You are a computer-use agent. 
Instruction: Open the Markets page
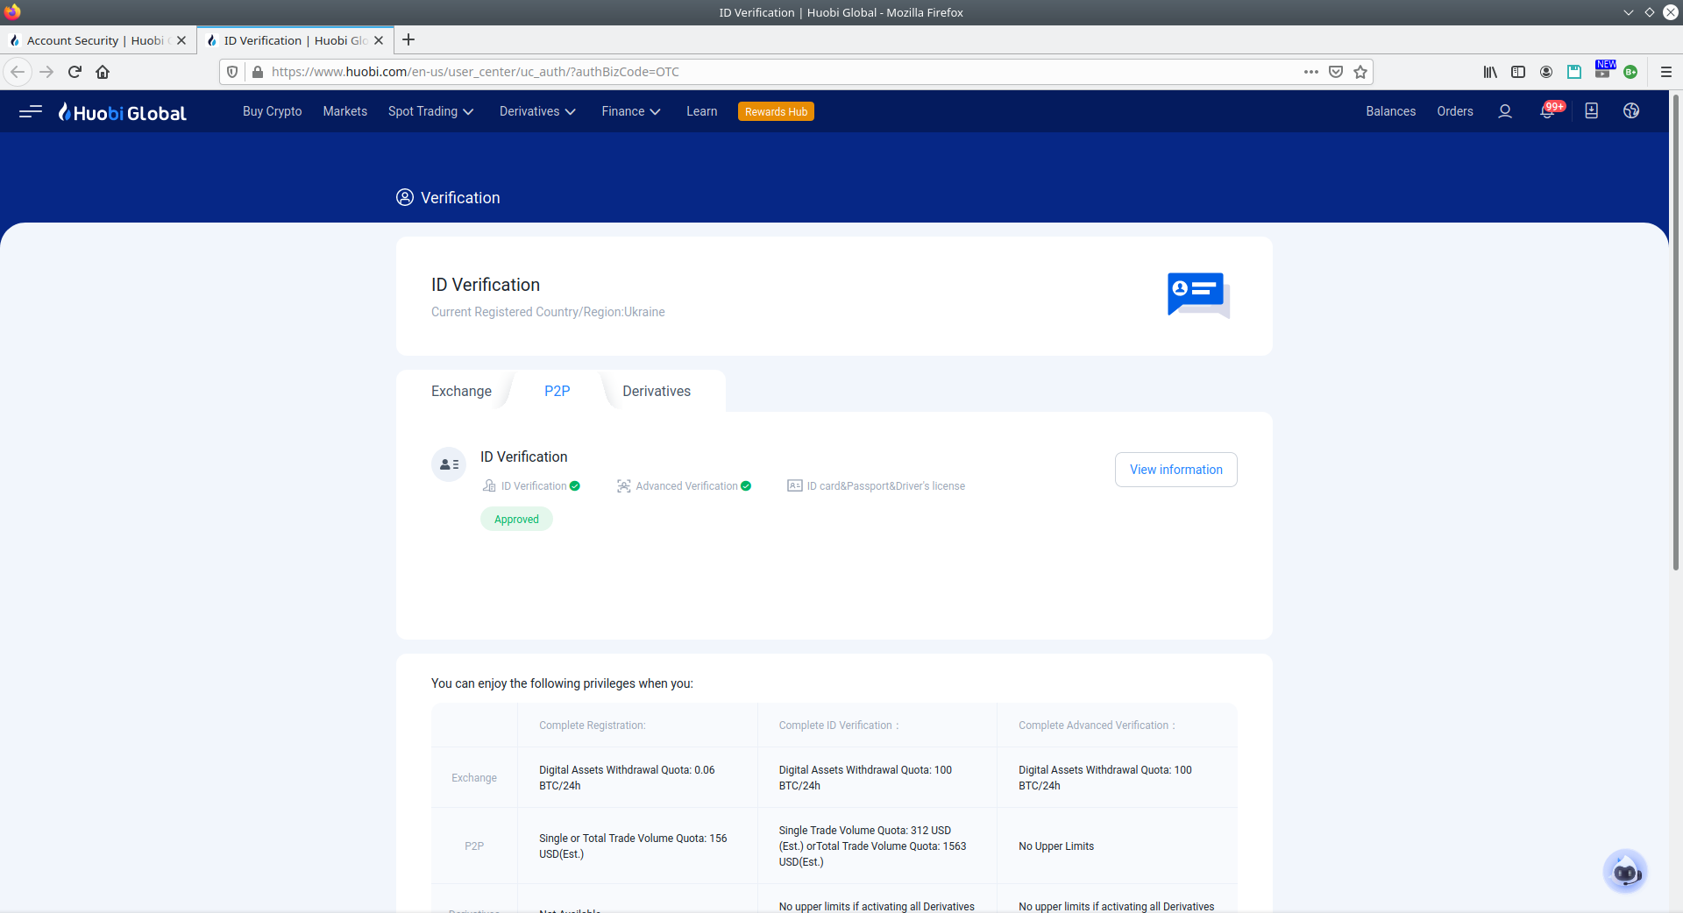(344, 111)
